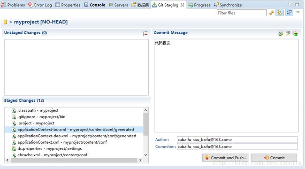
Task: Click the Commit button
Action: [x=274, y=158]
